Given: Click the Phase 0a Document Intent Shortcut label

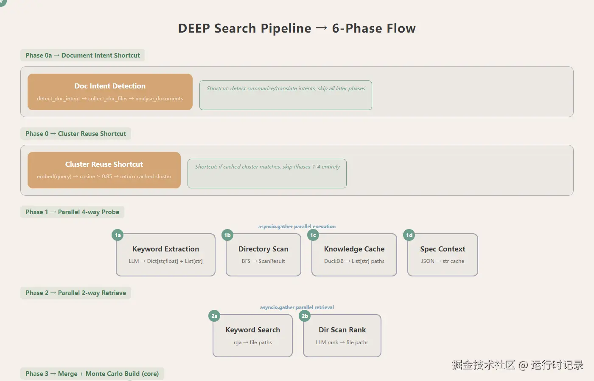Looking at the screenshot, I should (83, 55).
